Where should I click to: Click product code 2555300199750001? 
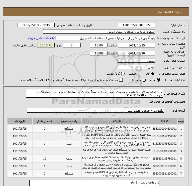(165, 159)
